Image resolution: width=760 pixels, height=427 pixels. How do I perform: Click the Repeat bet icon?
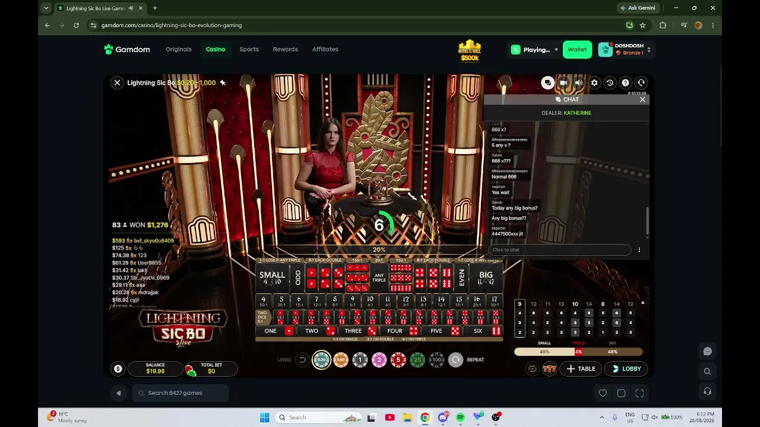pos(456,359)
